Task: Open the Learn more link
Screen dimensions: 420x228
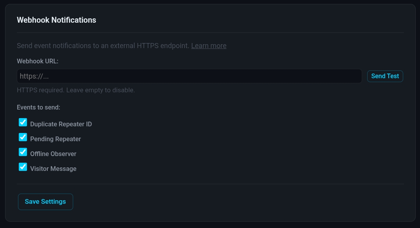Action: click(208, 46)
